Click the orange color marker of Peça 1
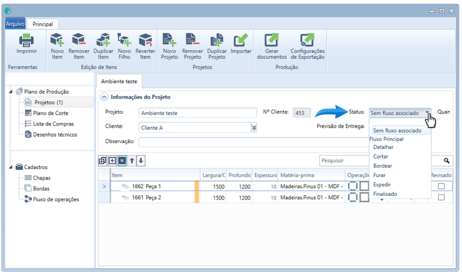The image size is (462, 274). (197, 186)
